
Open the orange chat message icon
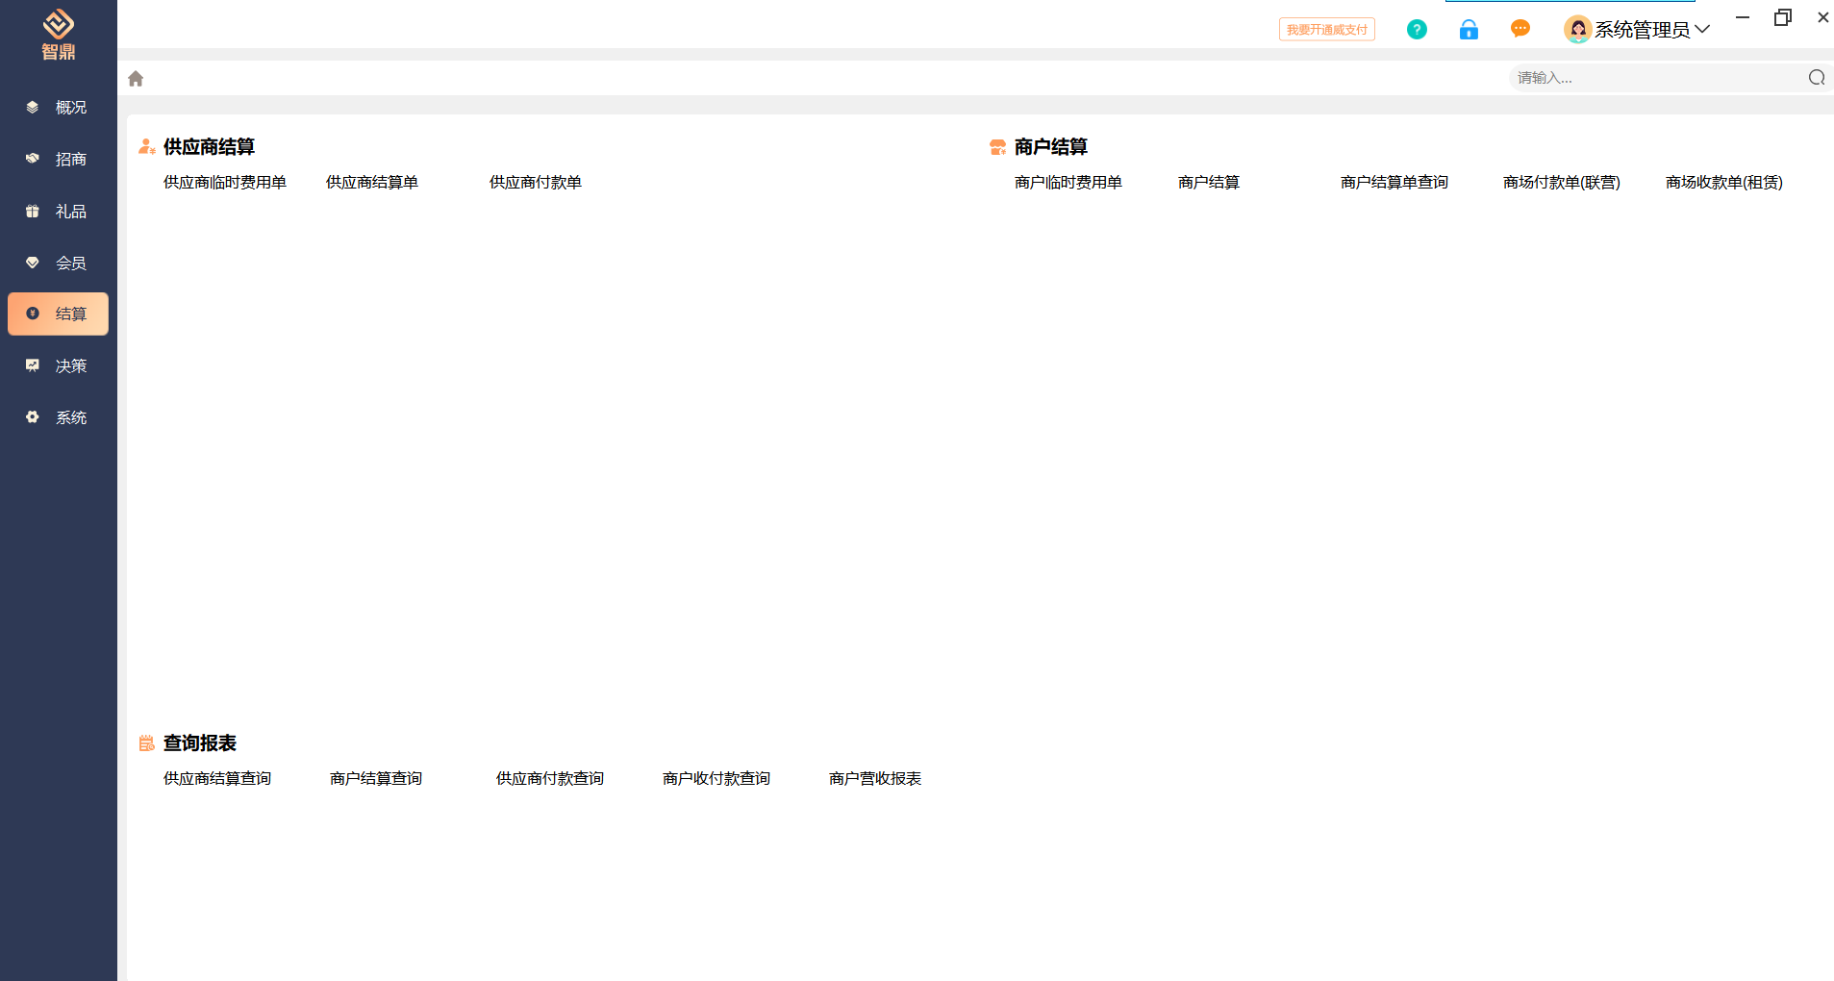click(1520, 29)
